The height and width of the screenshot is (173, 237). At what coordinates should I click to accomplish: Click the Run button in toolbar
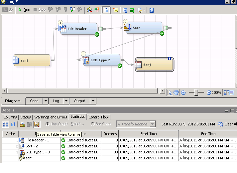coord(24,10)
